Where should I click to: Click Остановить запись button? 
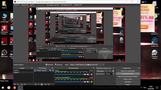tap(128, 74)
